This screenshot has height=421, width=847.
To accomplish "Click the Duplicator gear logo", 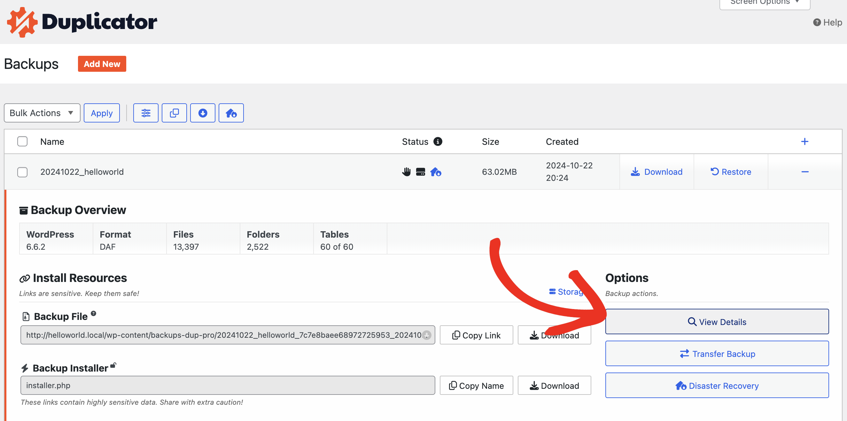I will point(22,22).
